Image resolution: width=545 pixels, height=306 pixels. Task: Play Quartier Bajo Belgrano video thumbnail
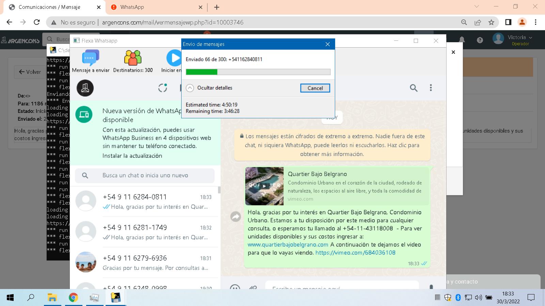[264, 186]
